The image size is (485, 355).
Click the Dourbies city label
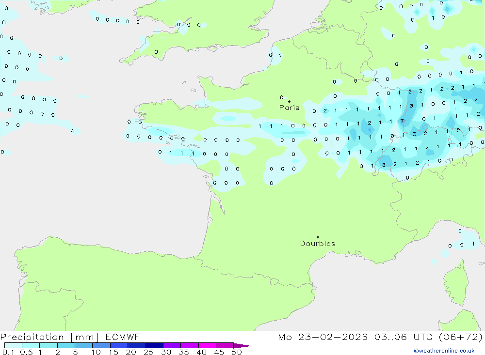(318, 244)
